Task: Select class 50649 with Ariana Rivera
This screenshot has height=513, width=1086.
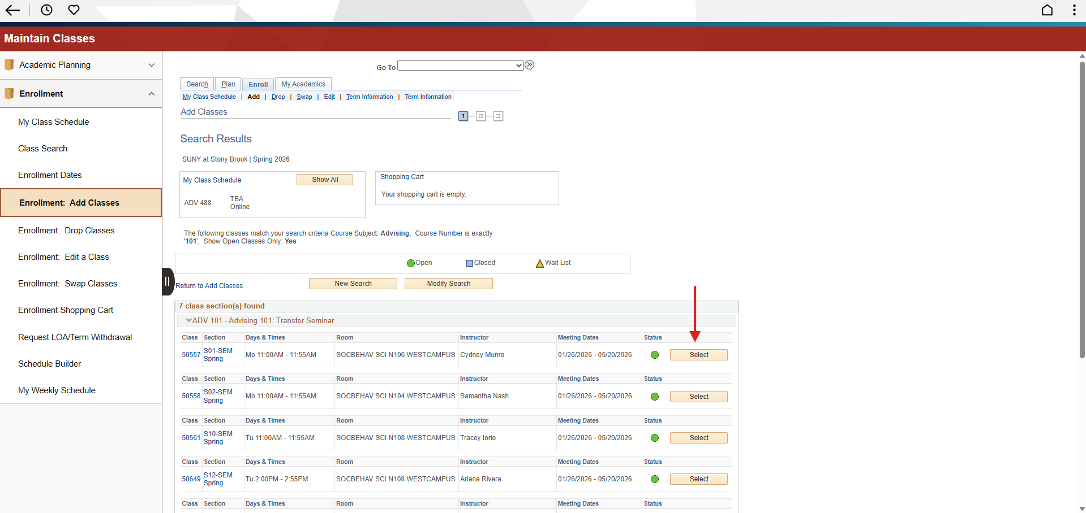Action: (699, 479)
